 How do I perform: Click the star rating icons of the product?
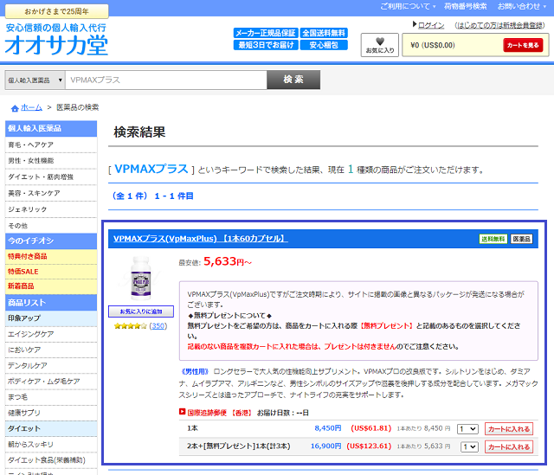tap(131, 326)
